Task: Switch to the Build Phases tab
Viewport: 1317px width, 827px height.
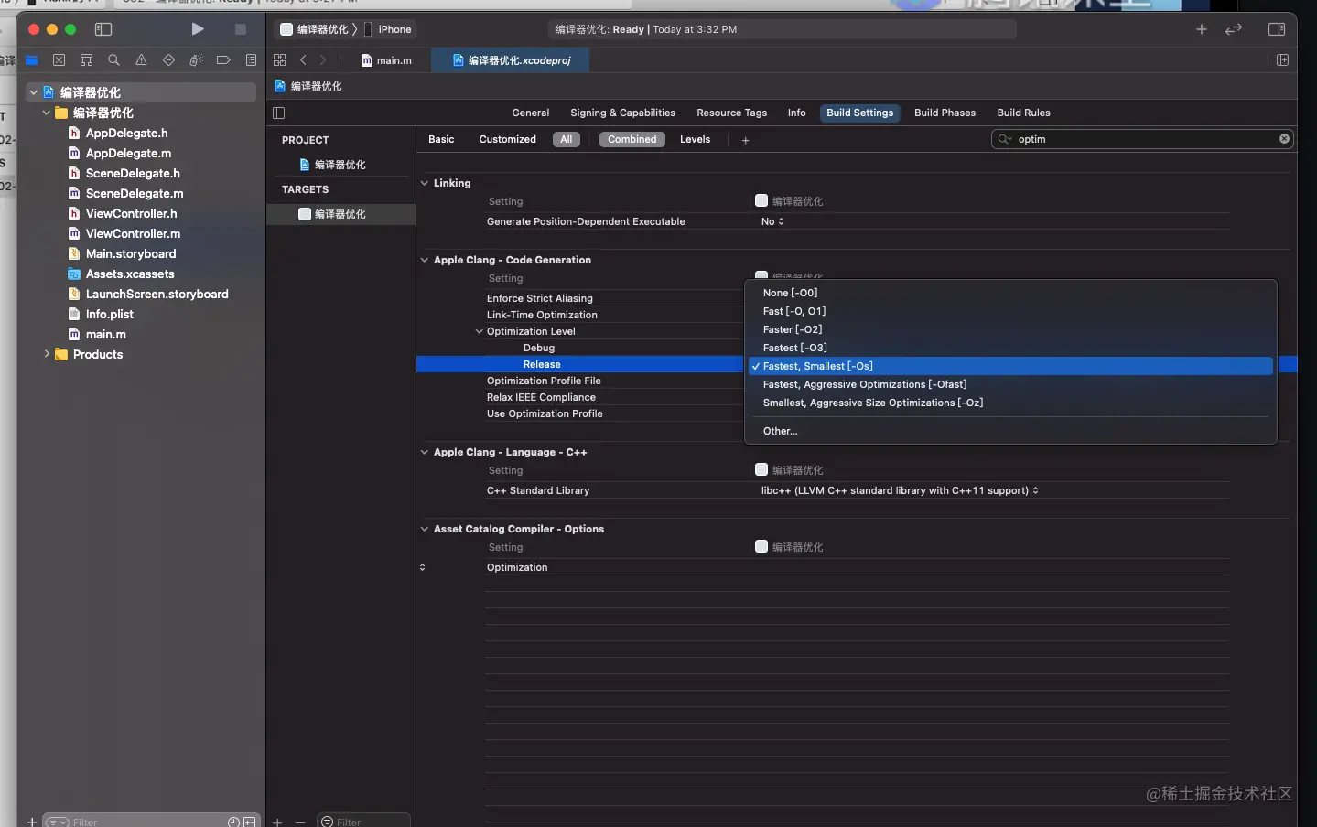Action: [945, 113]
